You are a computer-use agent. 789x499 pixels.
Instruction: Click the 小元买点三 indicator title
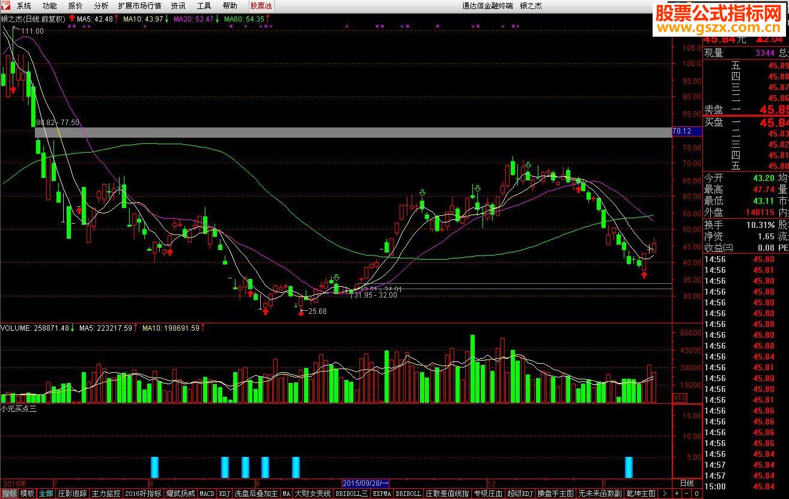tap(19, 409)
